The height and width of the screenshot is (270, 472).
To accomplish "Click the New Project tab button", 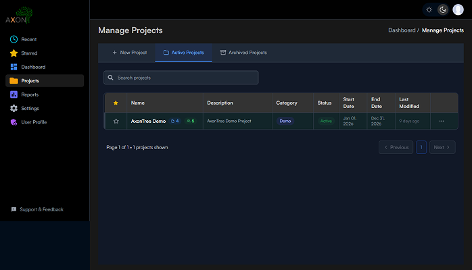I will 129,53.
